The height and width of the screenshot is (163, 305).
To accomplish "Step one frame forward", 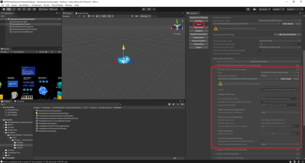I will [154, 9].
